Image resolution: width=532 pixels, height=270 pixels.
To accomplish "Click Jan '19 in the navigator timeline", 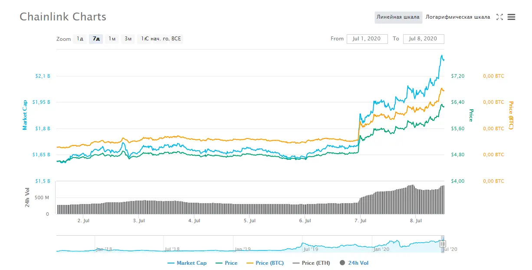I will click(242, 249).
